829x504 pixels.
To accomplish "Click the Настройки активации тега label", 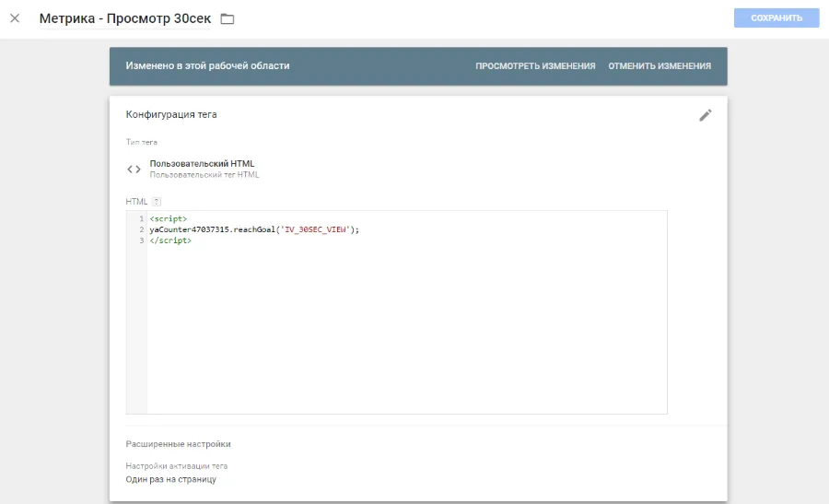I will pos(176,466).
